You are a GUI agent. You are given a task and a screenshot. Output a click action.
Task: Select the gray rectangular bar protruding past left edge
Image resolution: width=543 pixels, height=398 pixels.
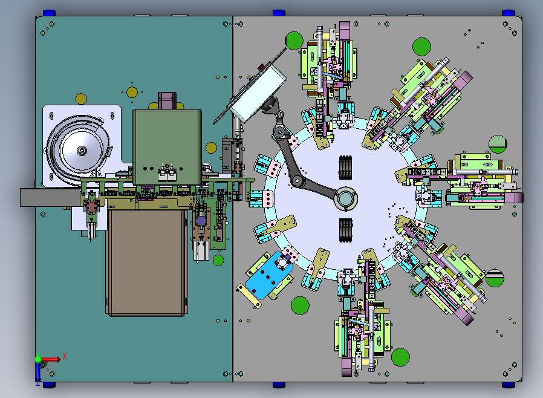tap(50, 198)
